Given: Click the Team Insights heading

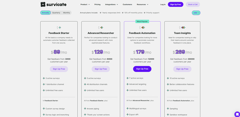Looking at the screenshot, I should click(x=182, y=33).
